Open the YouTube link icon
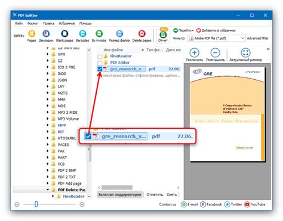 coord(247,204)
